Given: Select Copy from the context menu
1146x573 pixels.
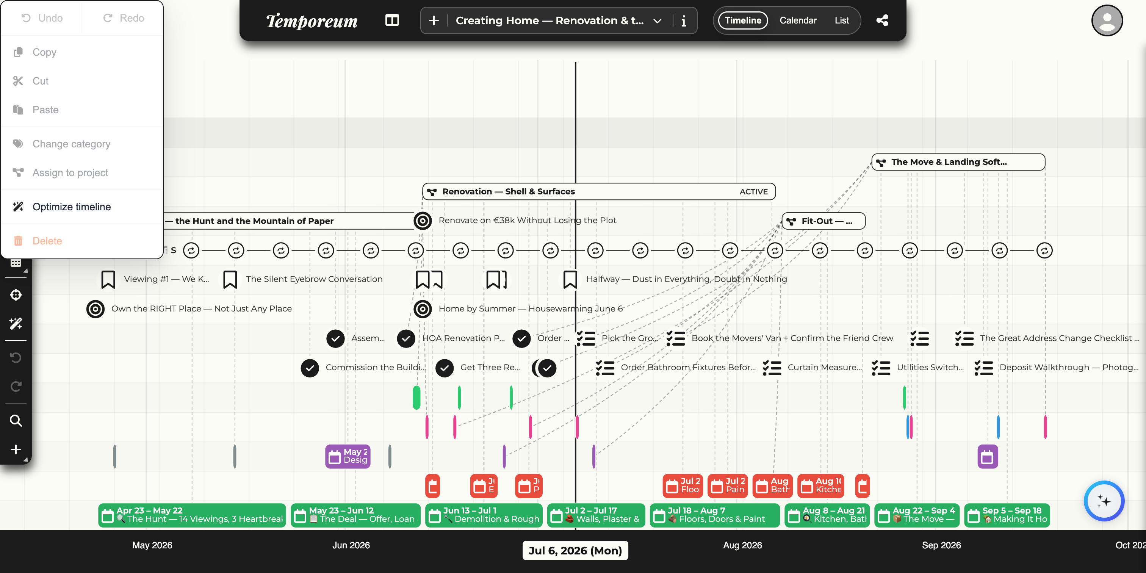Looking at the screenshot, I should [x=82, y=52].
